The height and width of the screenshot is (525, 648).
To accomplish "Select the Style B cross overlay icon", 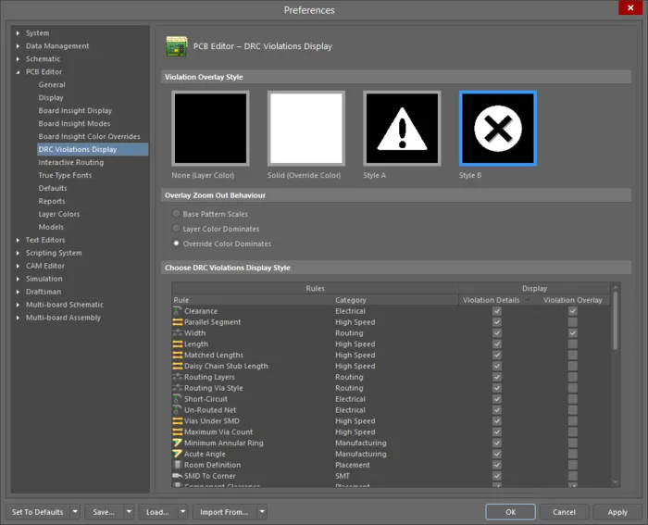I will [x=498, y=129].
